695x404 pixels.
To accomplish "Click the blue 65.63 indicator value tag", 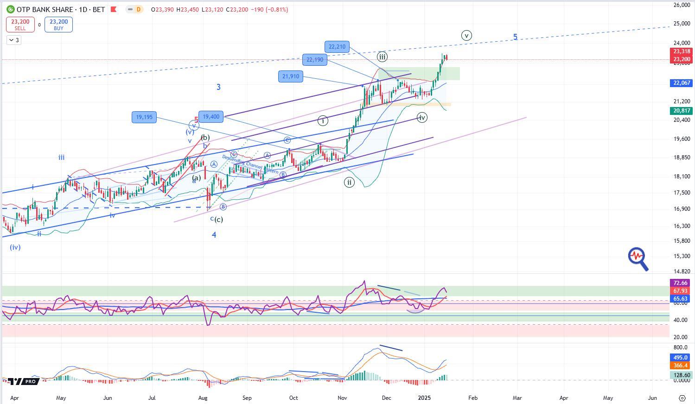I will [680, 299].
